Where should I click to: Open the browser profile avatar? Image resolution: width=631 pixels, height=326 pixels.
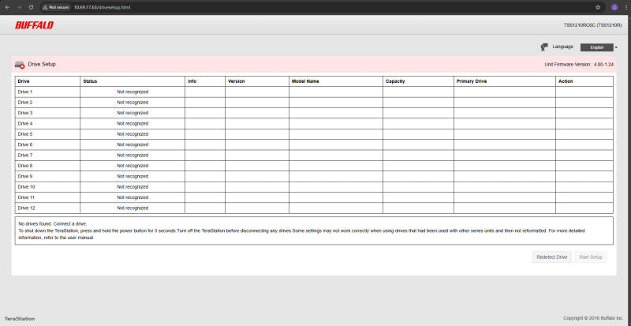[614, 7]
